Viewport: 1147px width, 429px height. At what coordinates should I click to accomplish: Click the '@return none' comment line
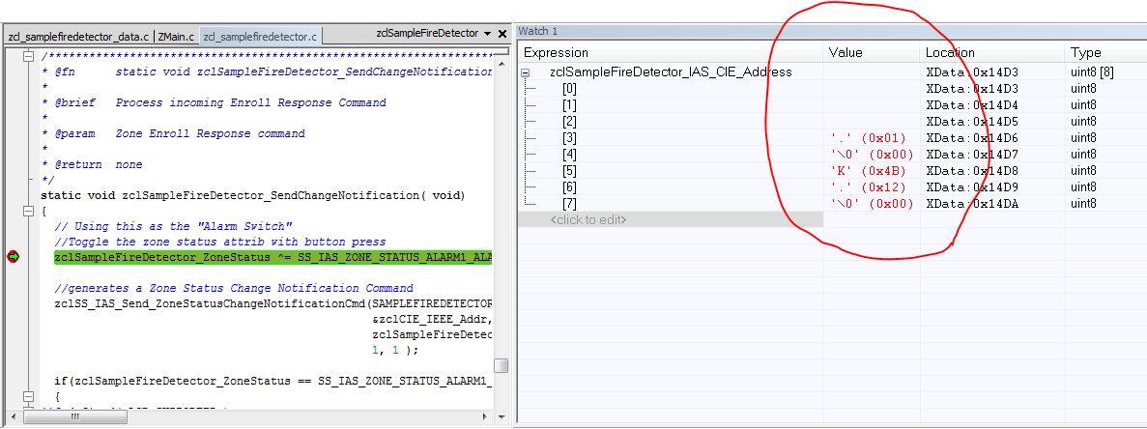[92, 165]
